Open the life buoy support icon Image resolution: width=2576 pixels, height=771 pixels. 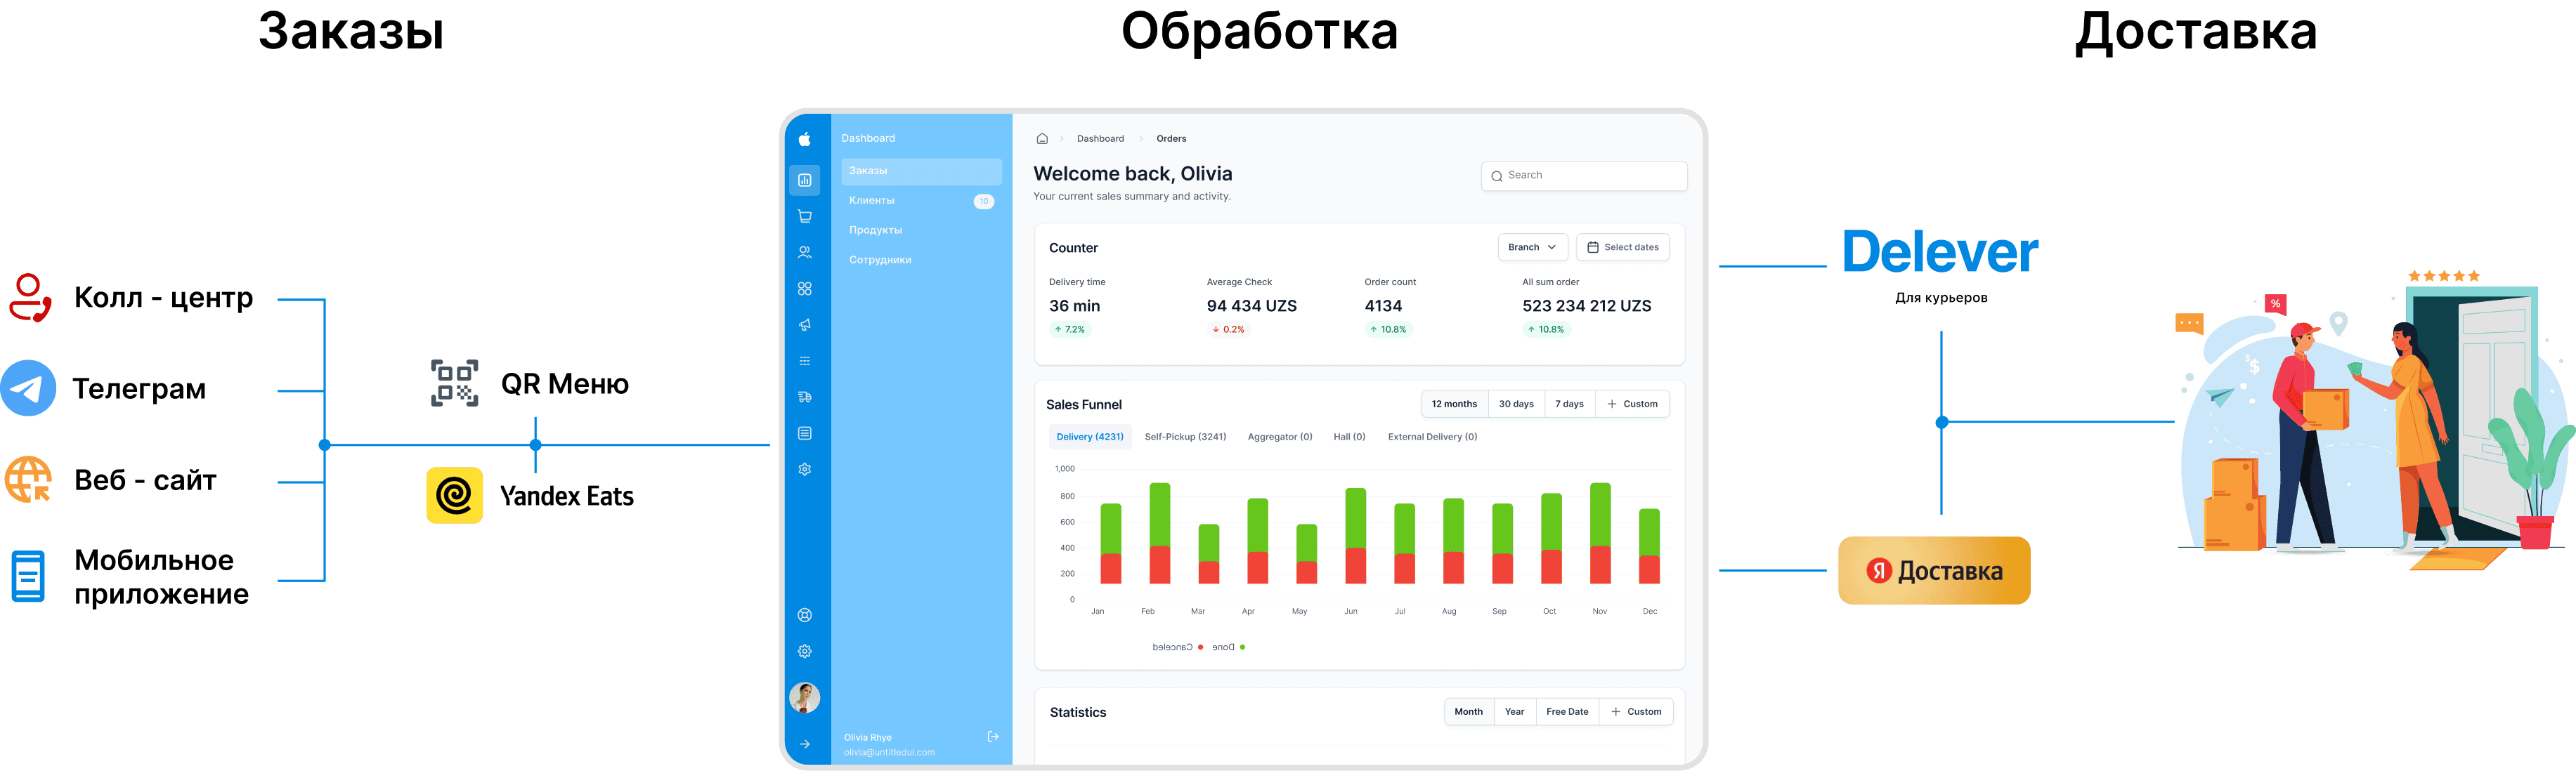[x=805, y=615]
